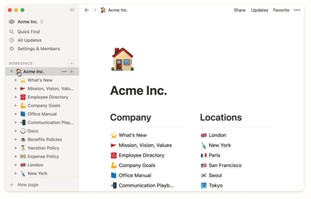The height and width of the screenshot is (199, 311).
Task: Open What's New link under Company
Action: point(133,135)
